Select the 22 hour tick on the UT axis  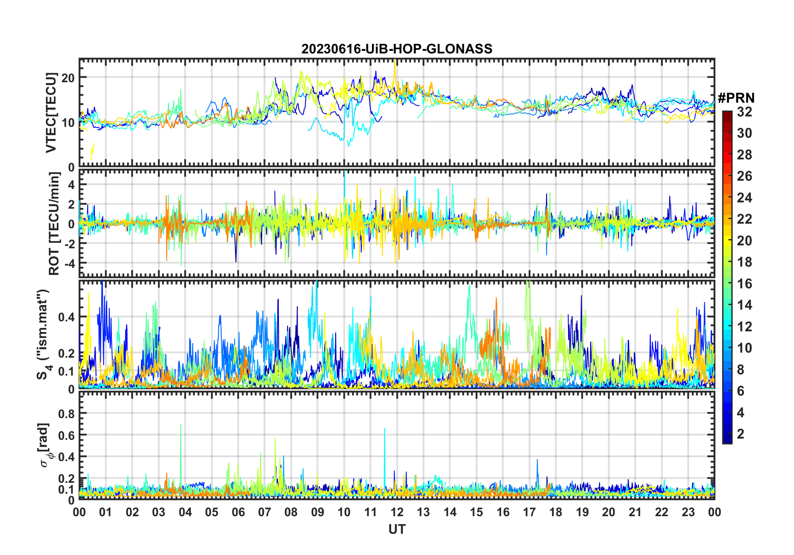point(662,512)
